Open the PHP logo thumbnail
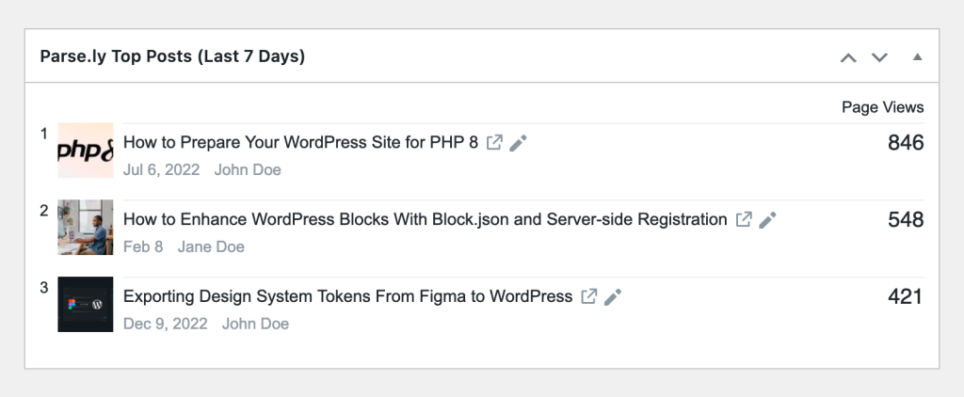This screenshot has width=964, height=397. point(86,151)
